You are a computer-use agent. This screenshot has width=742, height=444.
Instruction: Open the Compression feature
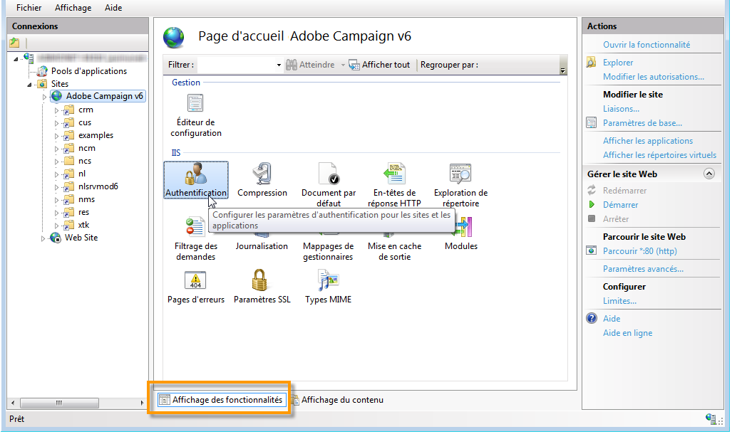click(x=262, y=181)
